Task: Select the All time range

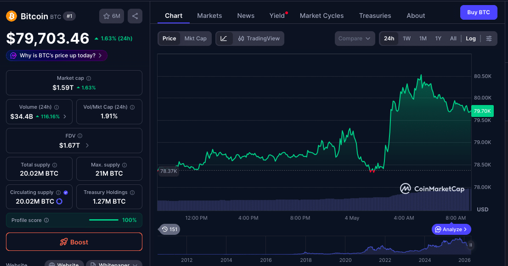Action: pos(453,39)
